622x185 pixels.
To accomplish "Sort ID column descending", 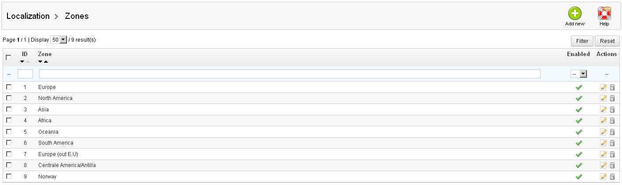I will click(22, 61).
